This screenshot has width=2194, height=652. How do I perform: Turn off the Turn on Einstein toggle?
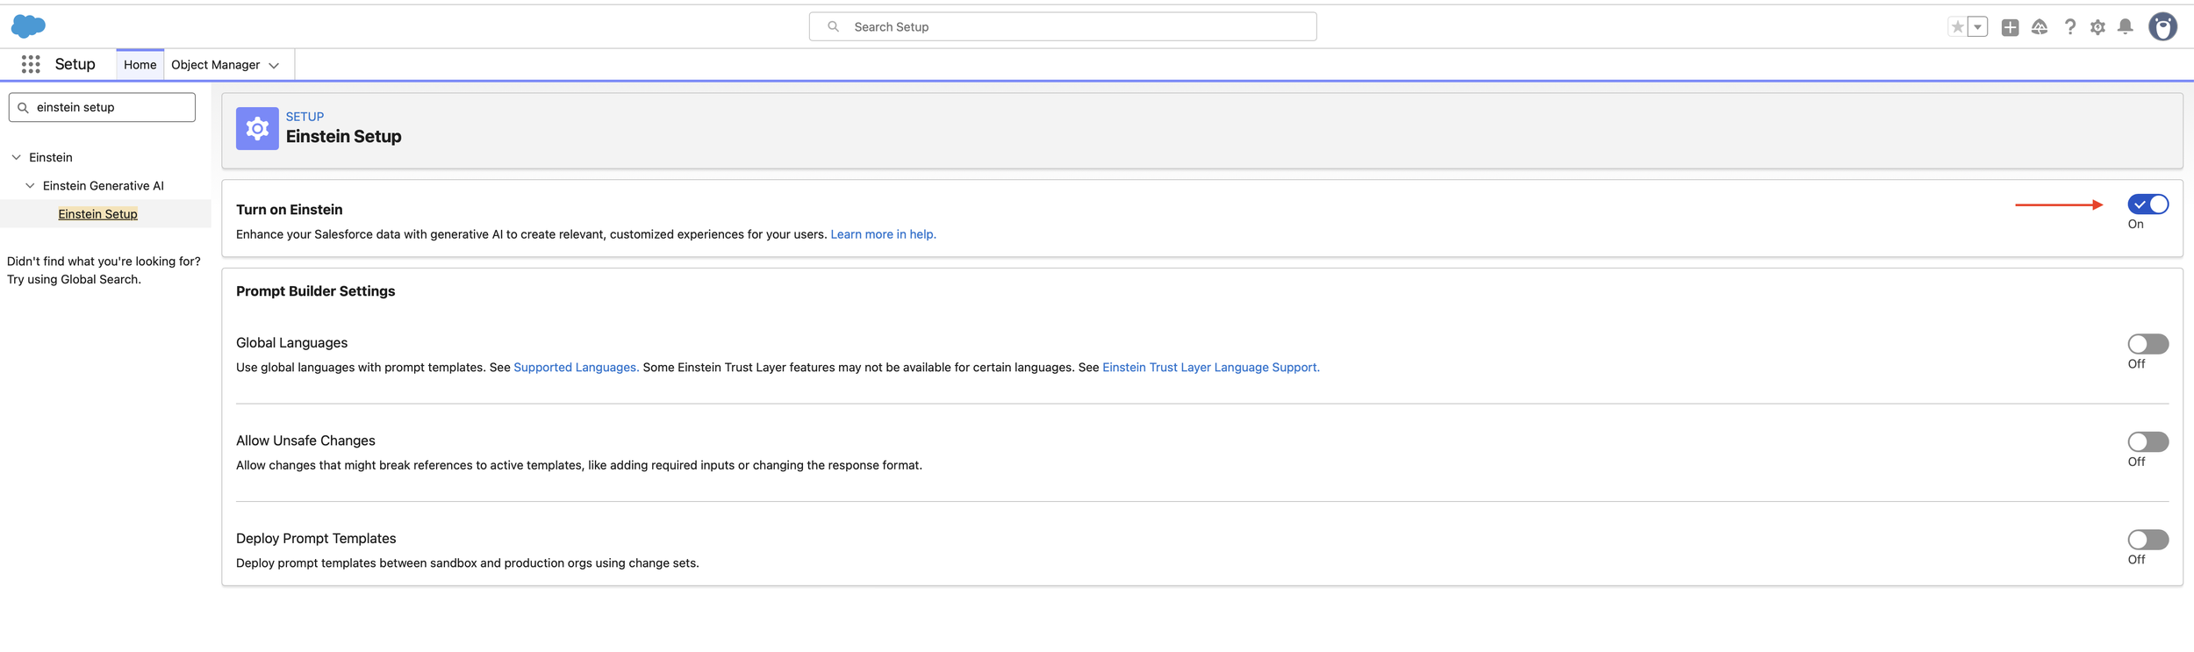click(x=2147, y=204)
